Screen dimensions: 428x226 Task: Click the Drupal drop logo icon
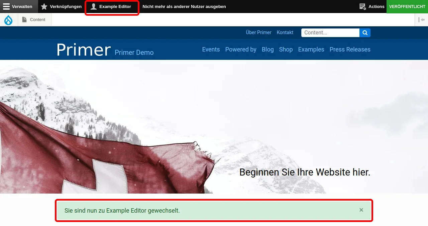click(x=8, y=20)
